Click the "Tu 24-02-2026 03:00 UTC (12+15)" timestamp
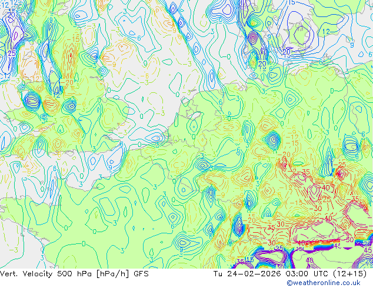373x288 pixels. click(x=290, y=274)
